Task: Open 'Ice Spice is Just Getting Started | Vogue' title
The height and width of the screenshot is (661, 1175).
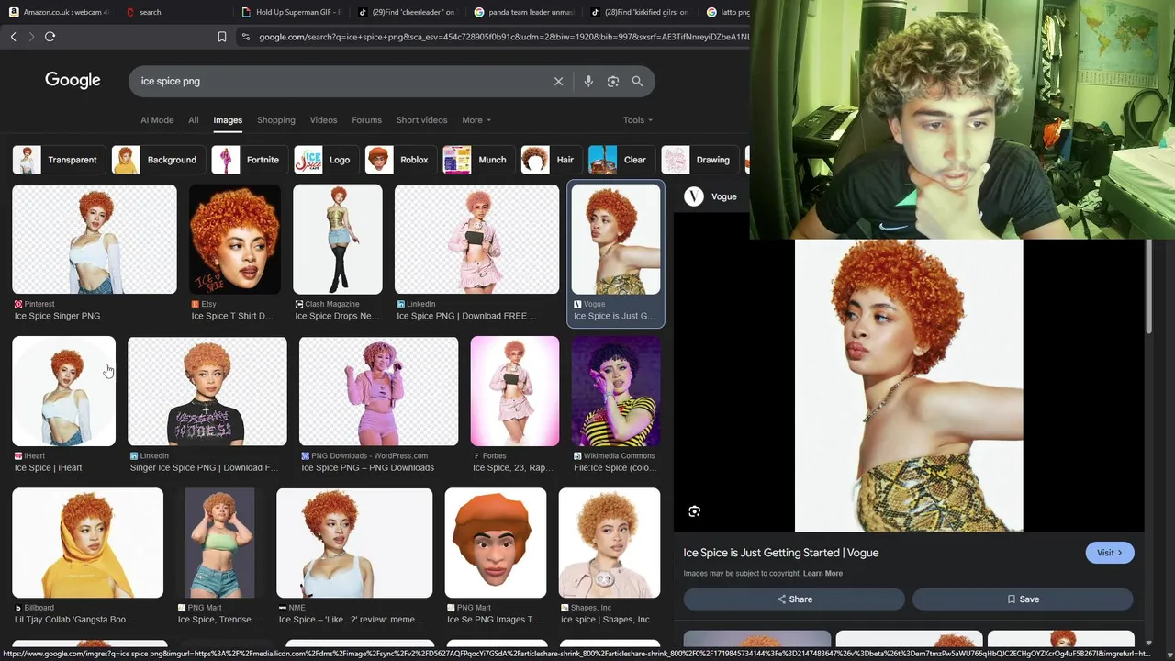Action: pos(781,553)
